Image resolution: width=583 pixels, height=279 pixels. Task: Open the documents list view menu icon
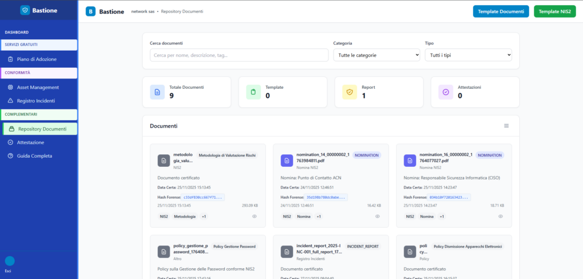tap(506, 126)
